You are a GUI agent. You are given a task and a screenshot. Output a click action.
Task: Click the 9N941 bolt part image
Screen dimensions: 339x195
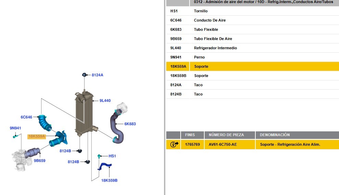pos(15,136)
